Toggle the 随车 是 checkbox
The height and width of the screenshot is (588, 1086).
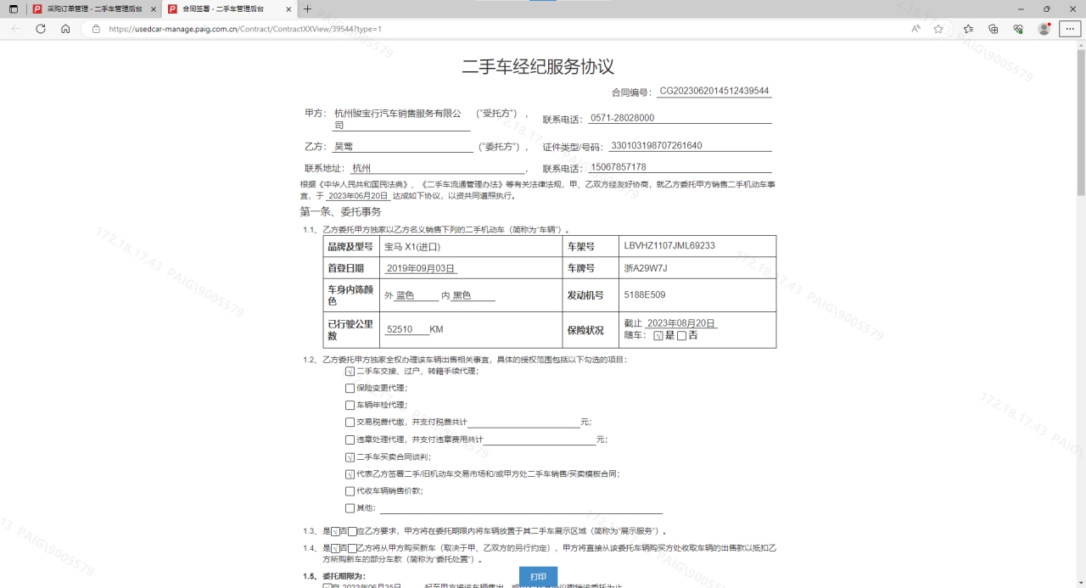click(x=658, y=335)
